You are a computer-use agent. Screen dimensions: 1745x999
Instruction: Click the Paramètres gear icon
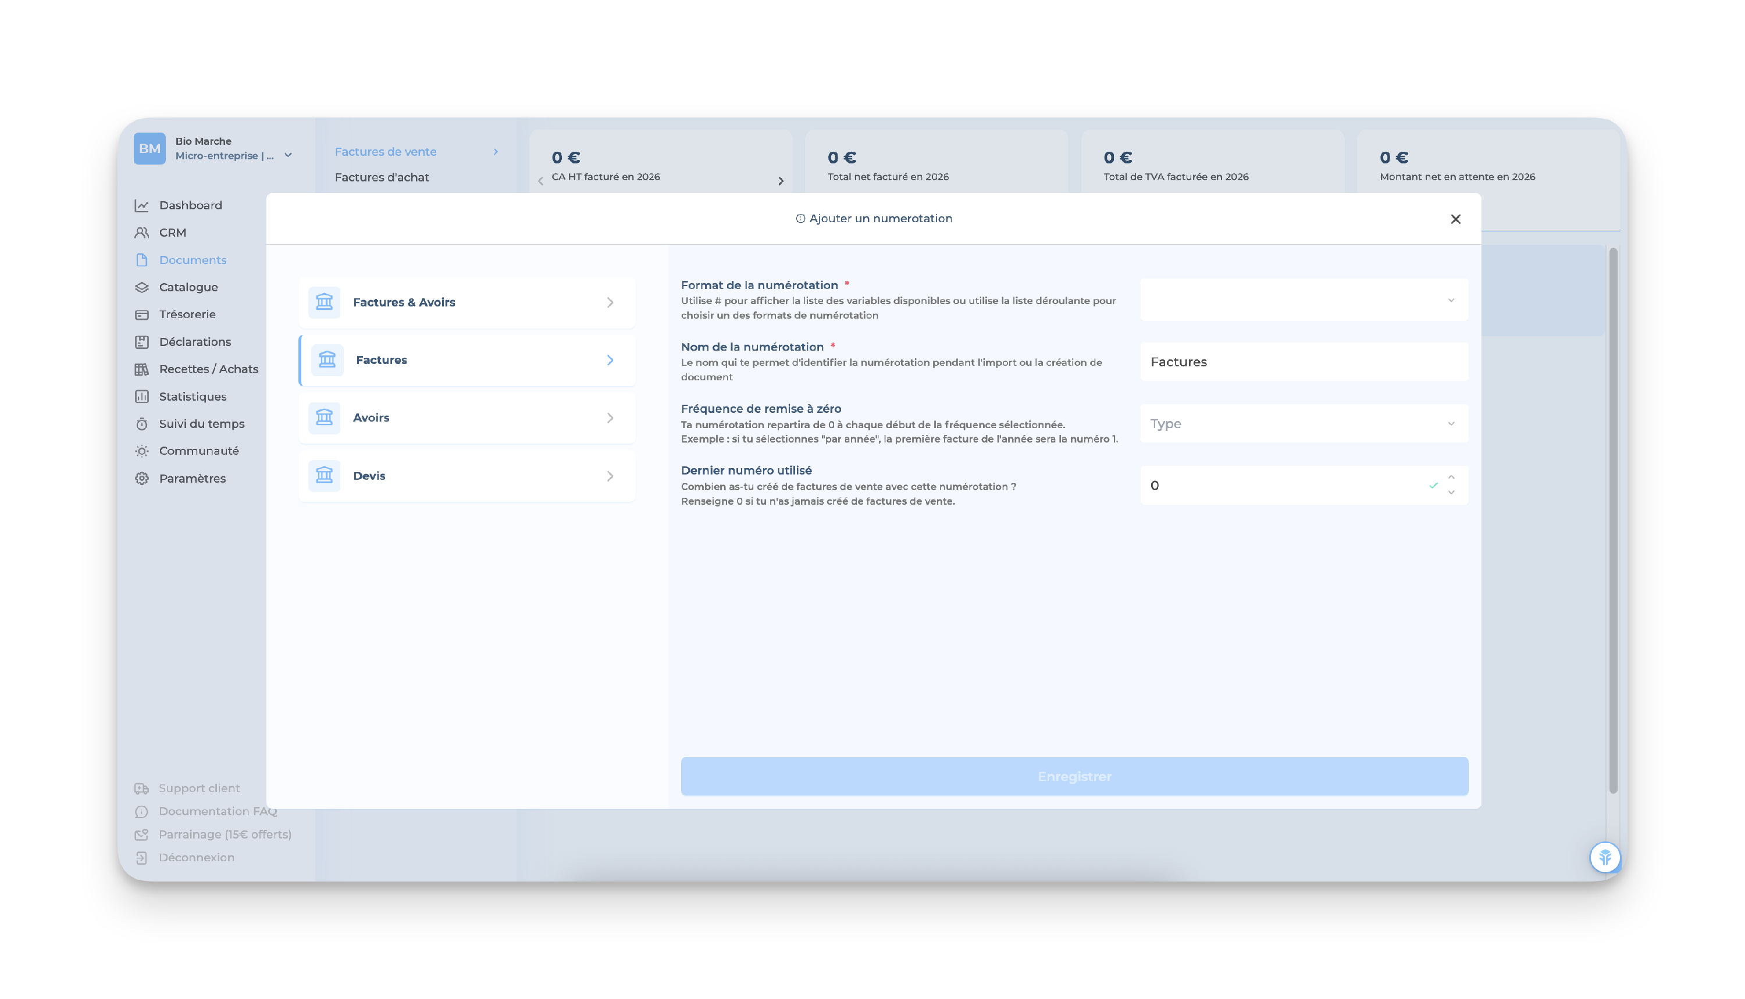coord(142,478)
